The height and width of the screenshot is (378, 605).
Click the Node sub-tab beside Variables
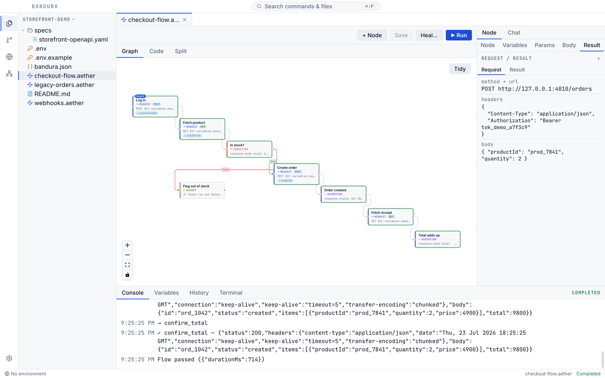tap(487, 45)
